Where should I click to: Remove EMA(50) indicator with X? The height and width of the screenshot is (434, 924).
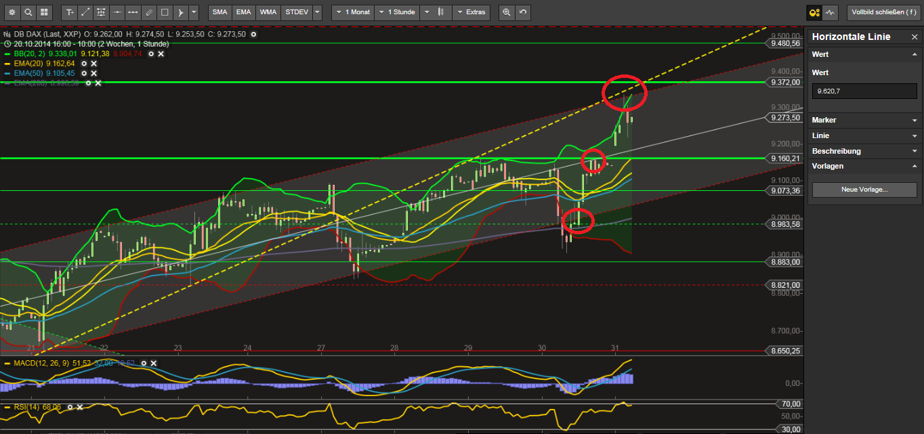93,72
